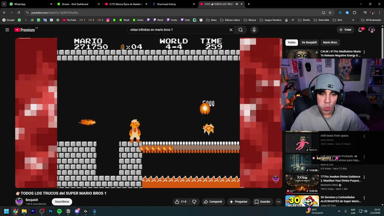Save video using Guardar
This screenshot has width=384, height=216.
(262, 202)
